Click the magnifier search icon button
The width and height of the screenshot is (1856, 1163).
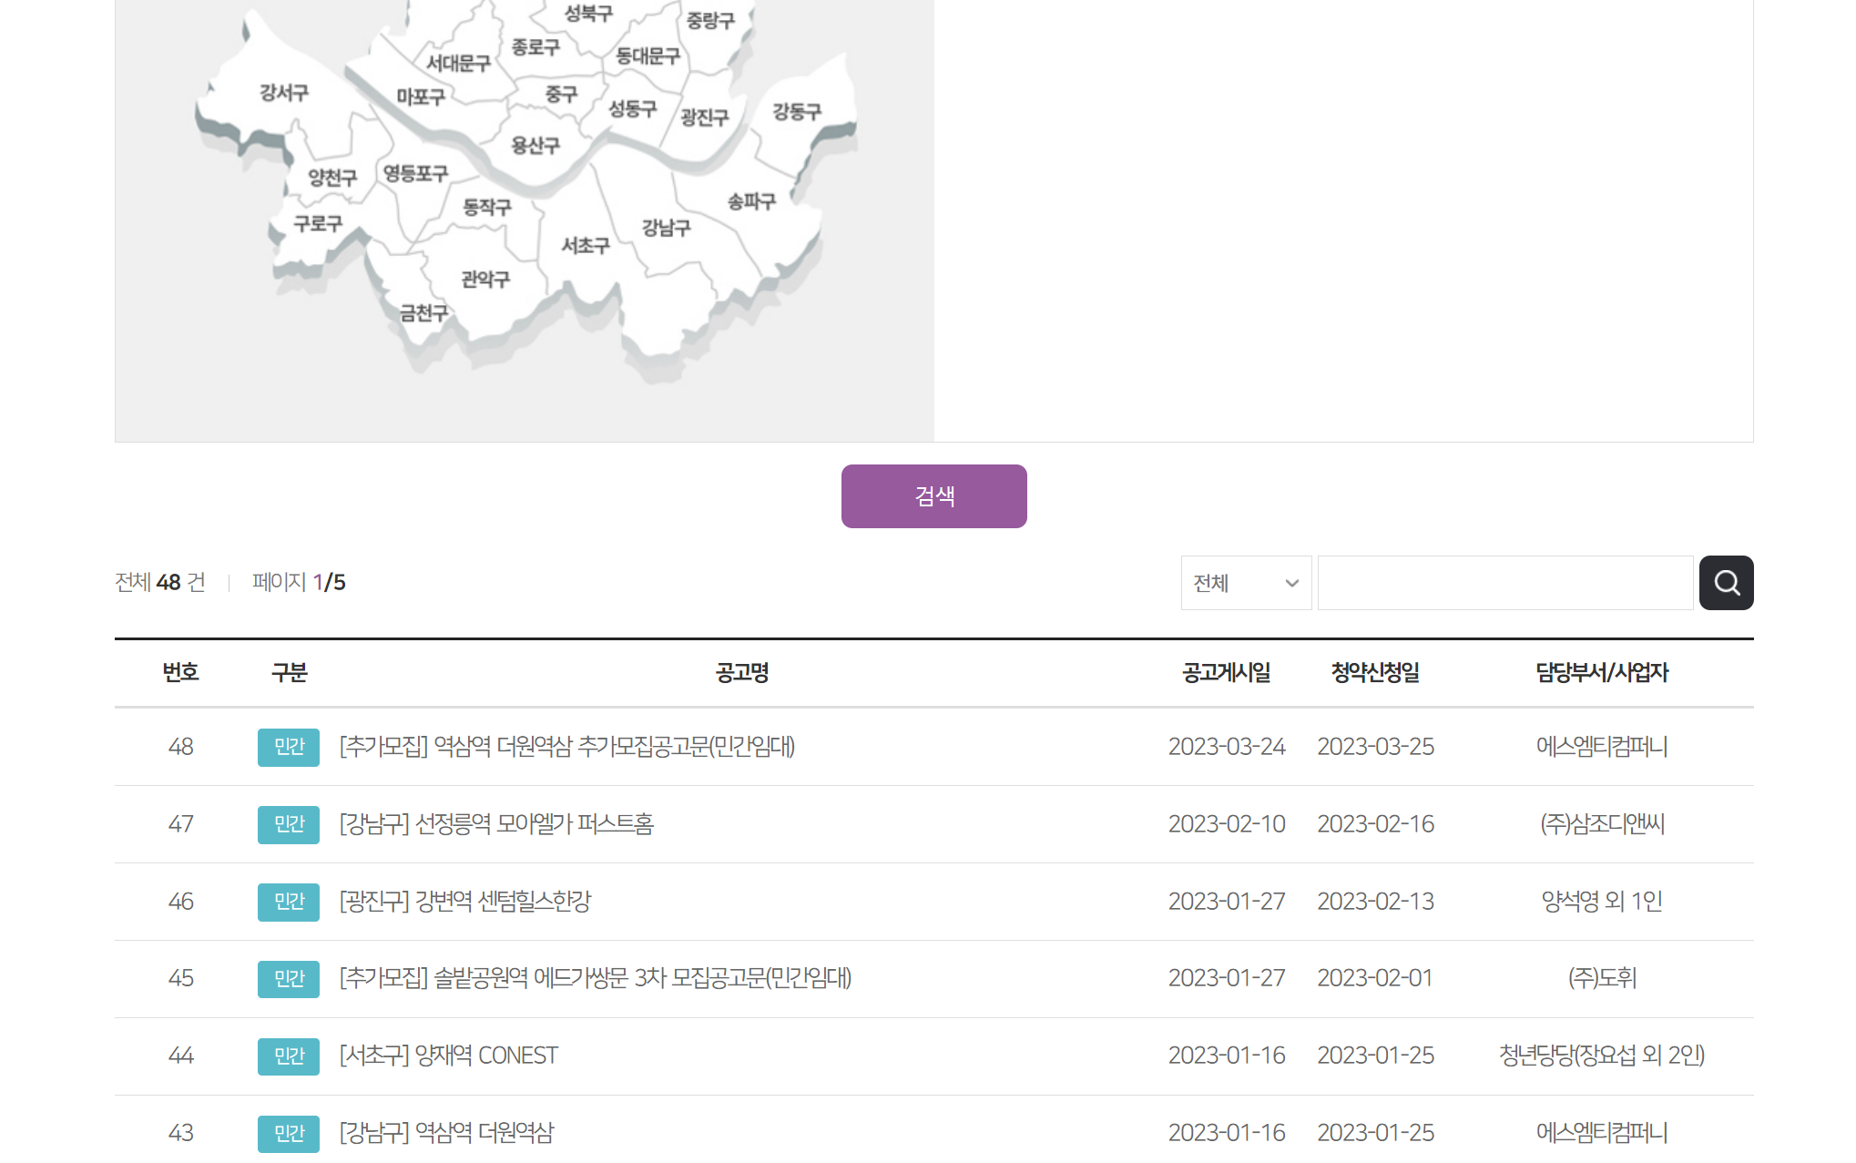coord(1725,583)
